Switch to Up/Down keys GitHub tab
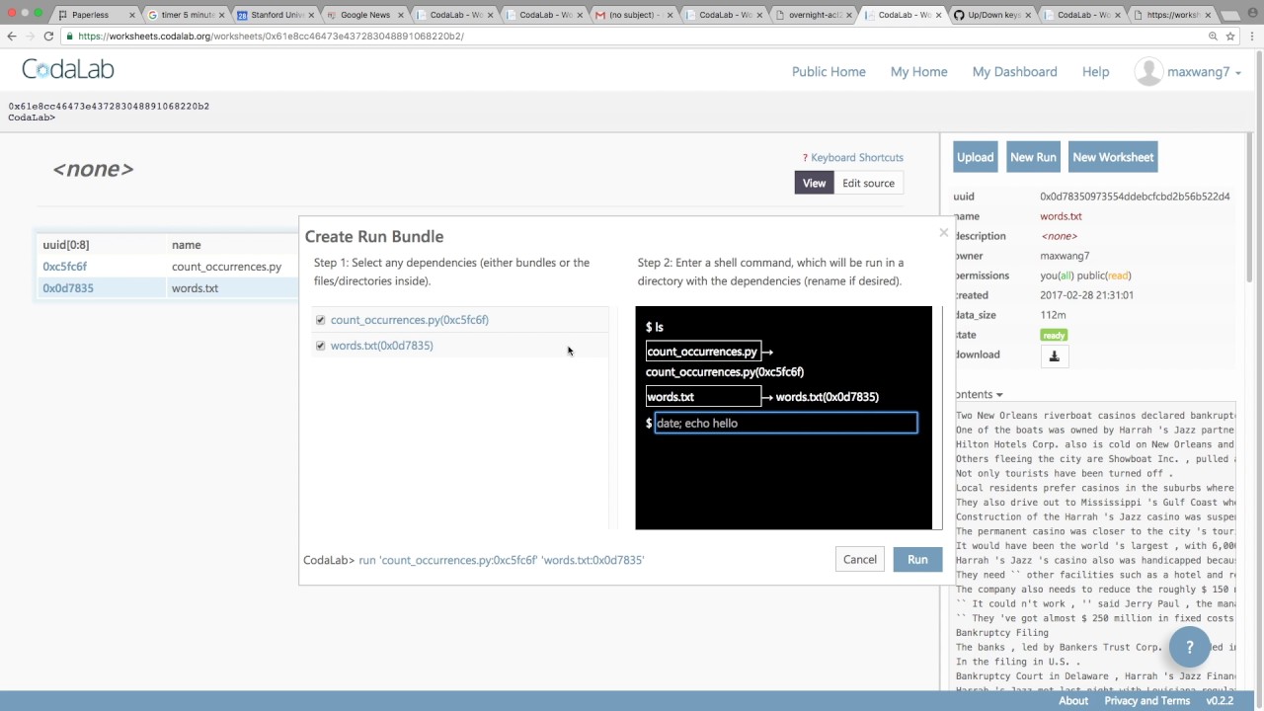Viewport: 1264px width, 711px height. 993,15
